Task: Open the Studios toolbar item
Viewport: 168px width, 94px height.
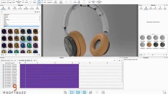Action: pyautogui.click(x=75, y=2)
